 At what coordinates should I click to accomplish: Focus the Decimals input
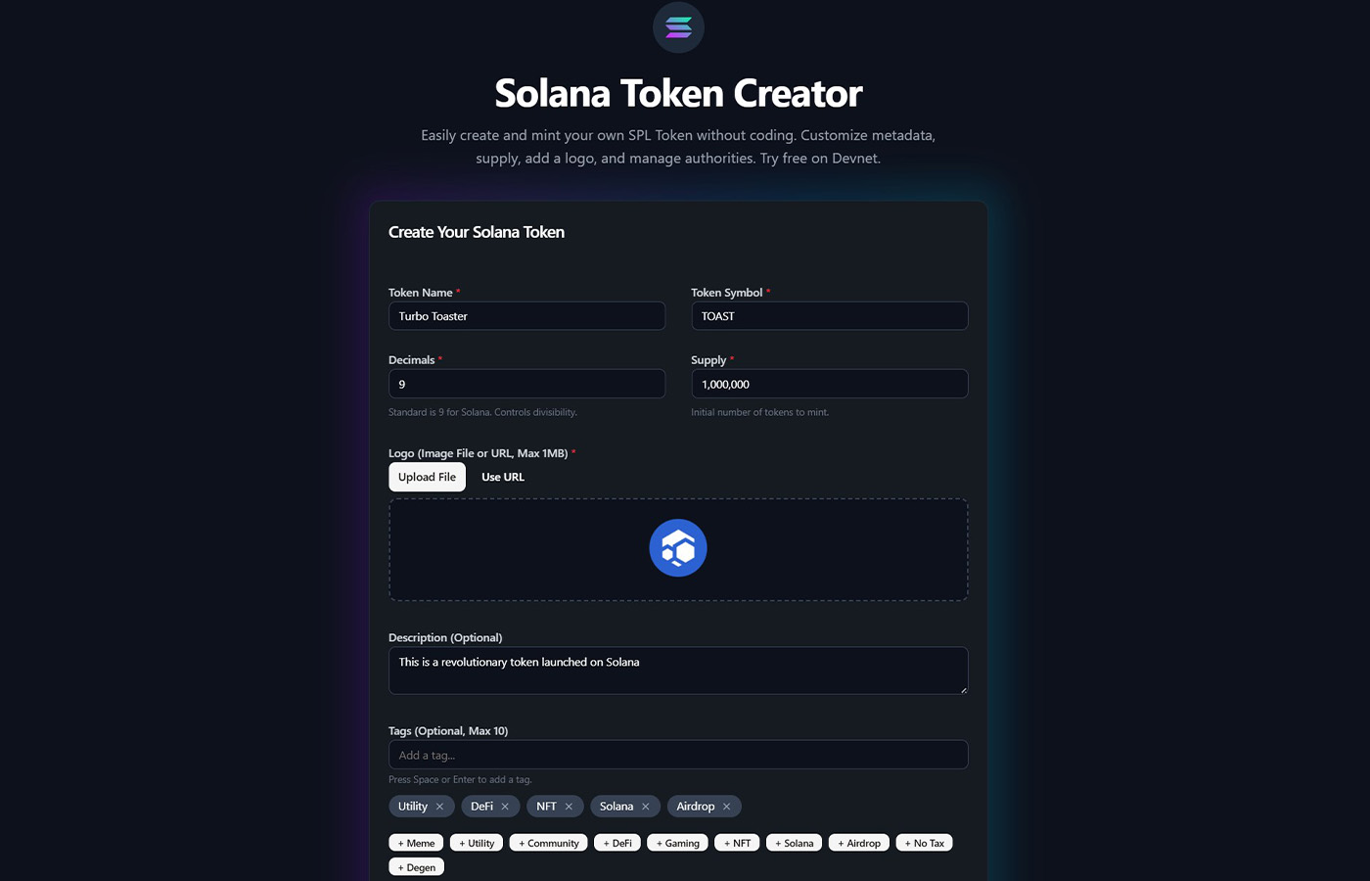click(x=526, y=383)
